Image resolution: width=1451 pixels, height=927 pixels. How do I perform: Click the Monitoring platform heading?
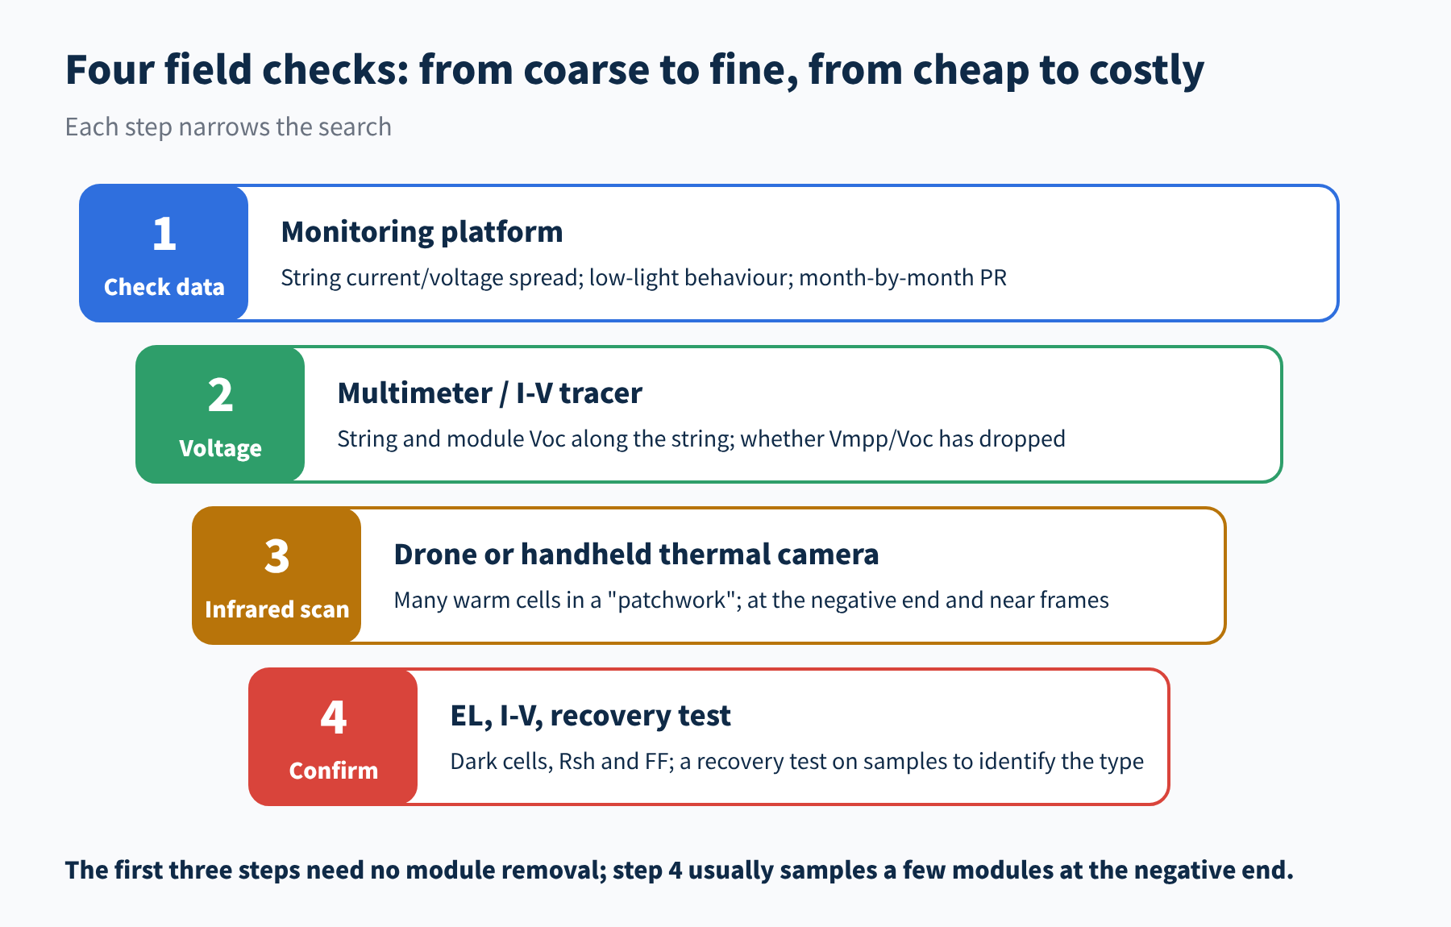pyautogui.click(x=422, y=232)
